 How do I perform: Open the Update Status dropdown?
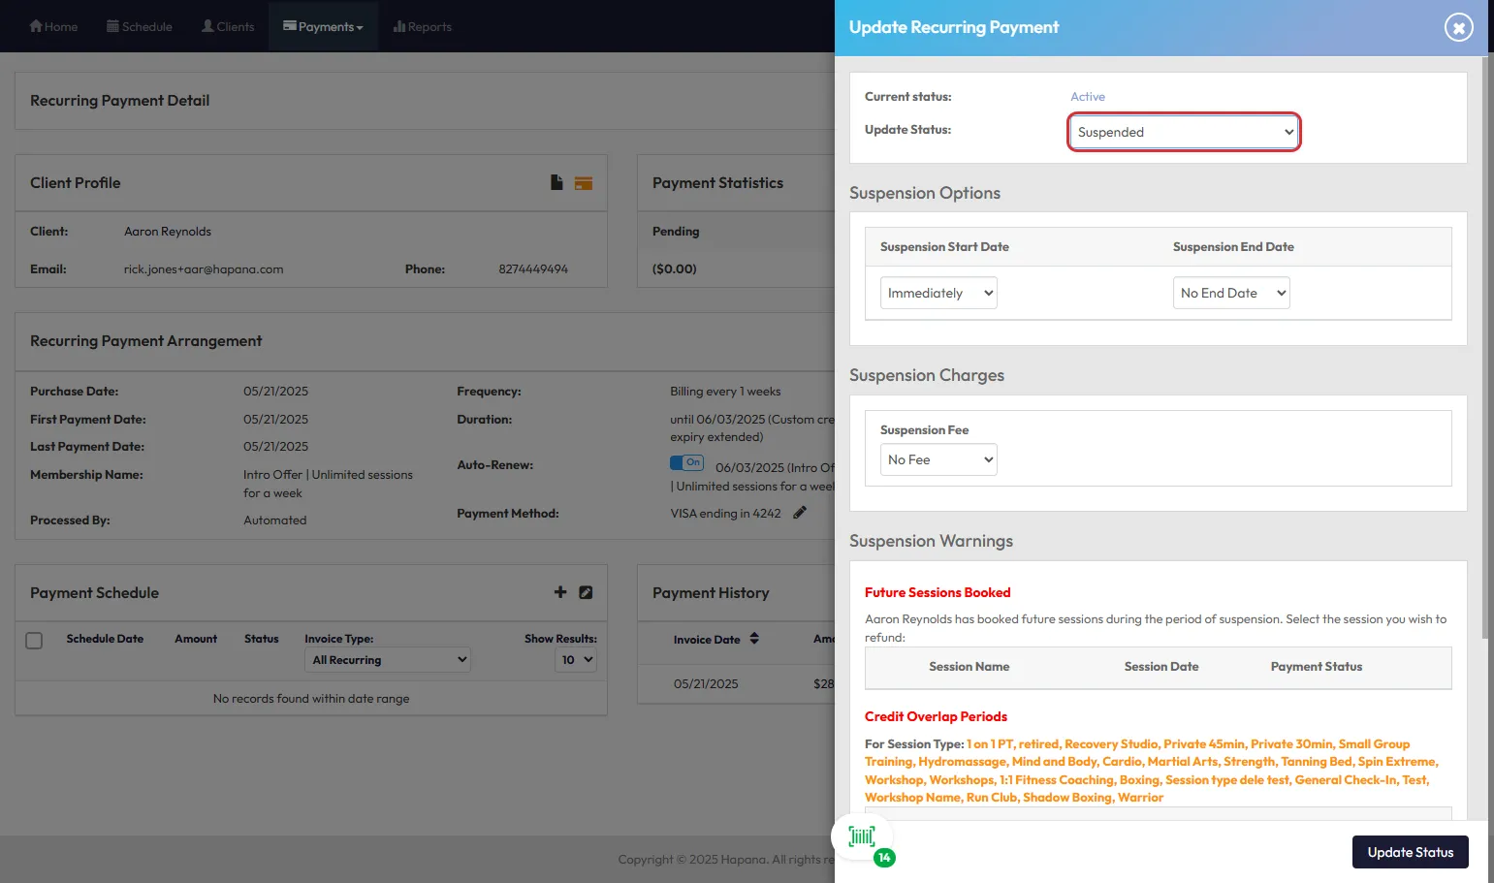coord(1184,132)
